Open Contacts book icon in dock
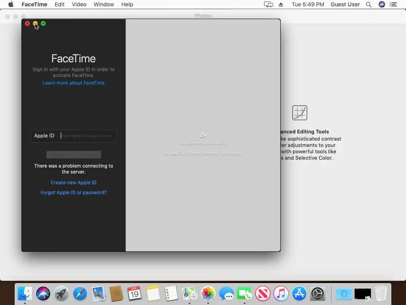 116,293
